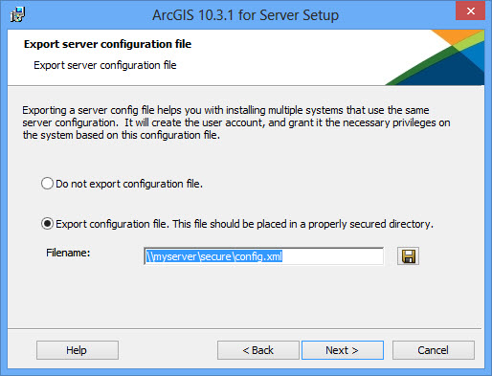Click the 'Filename:' label

(x=68, y=253)
